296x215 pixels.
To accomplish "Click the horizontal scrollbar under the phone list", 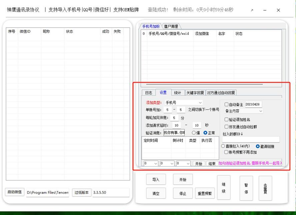I will click(204, 85).
